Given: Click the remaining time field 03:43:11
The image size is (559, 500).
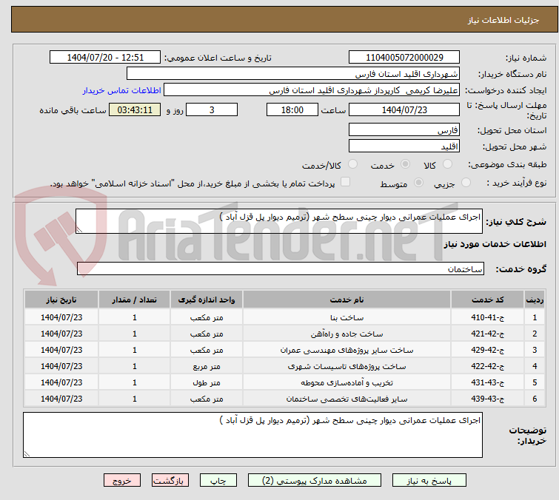Looking at the screenshot, I should click(x=135, y=109).
